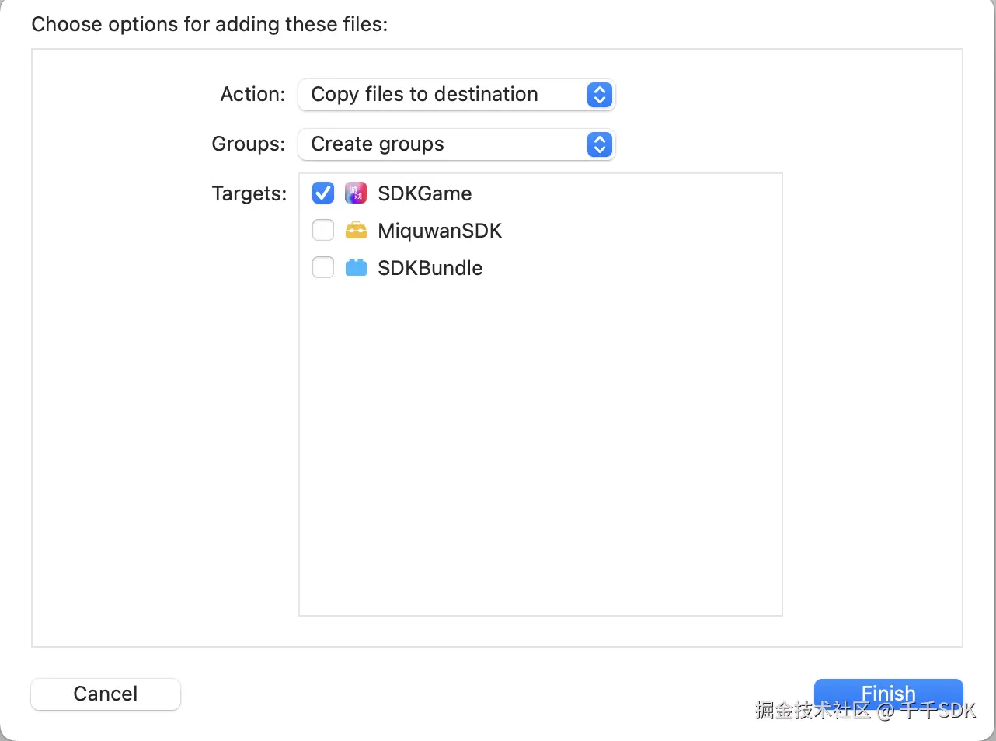This screenshot has width=996, height=741.
Task: Uncheck the SDKGame target checkbox
Action: 323,193
